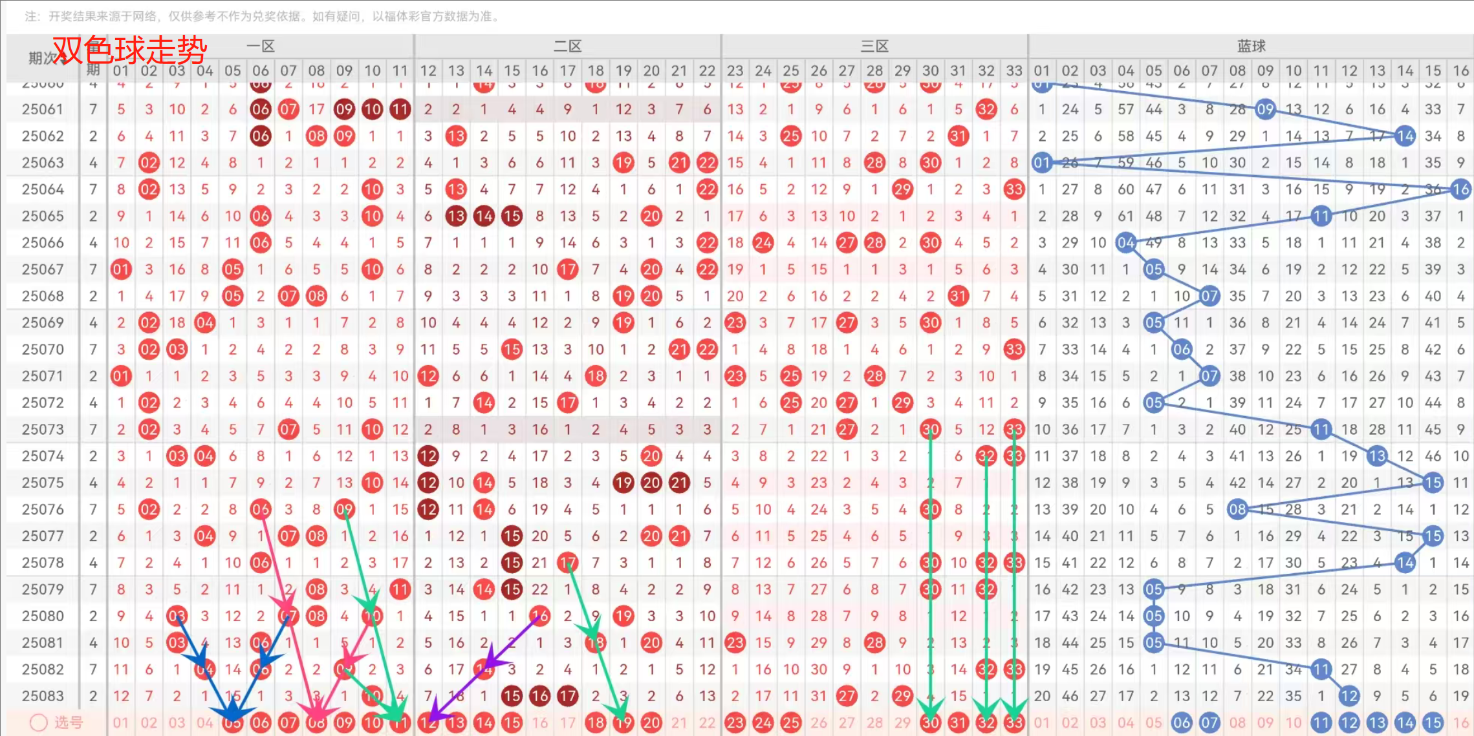Image resolution: width=1474 pixels, height=736 pixels.
Task: Deselect red ball 06 in selection row
Action: pyautogui.click(x=261, y=722)
